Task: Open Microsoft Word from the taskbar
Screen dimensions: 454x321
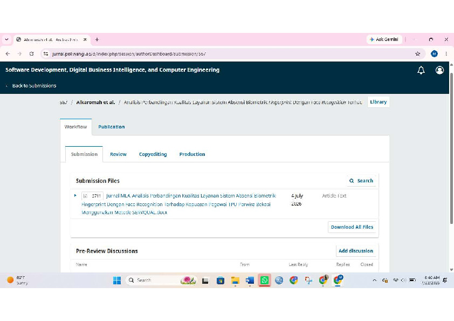Action: [x=250, y=280]
